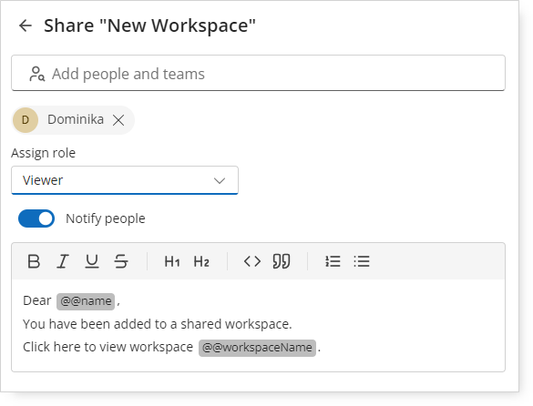Apply strikethrough formatting
533x406 pixels.
121,261
